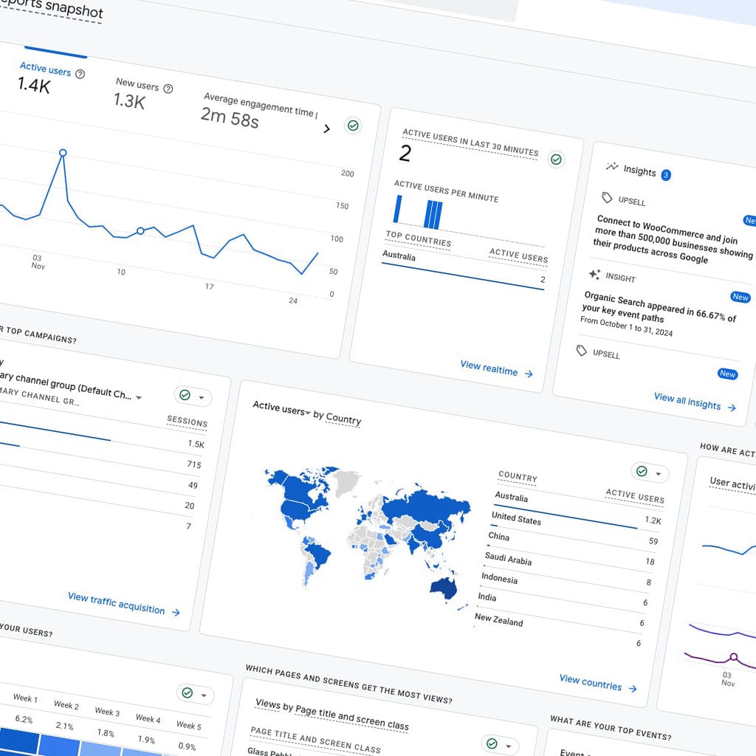Click the tag icon beside first UPSELL
Image resolution: width=756 pixels, height=756 pixels.
pyautogui.click(x=607, y=198)
